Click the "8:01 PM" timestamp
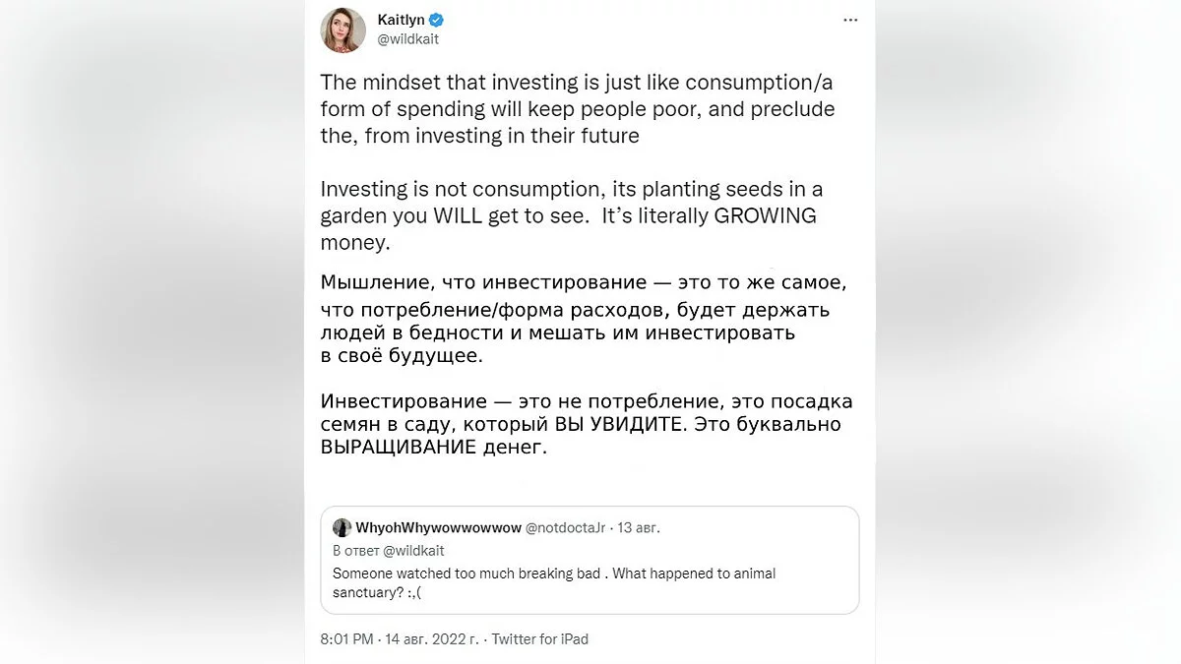 [x=346, y=639]
